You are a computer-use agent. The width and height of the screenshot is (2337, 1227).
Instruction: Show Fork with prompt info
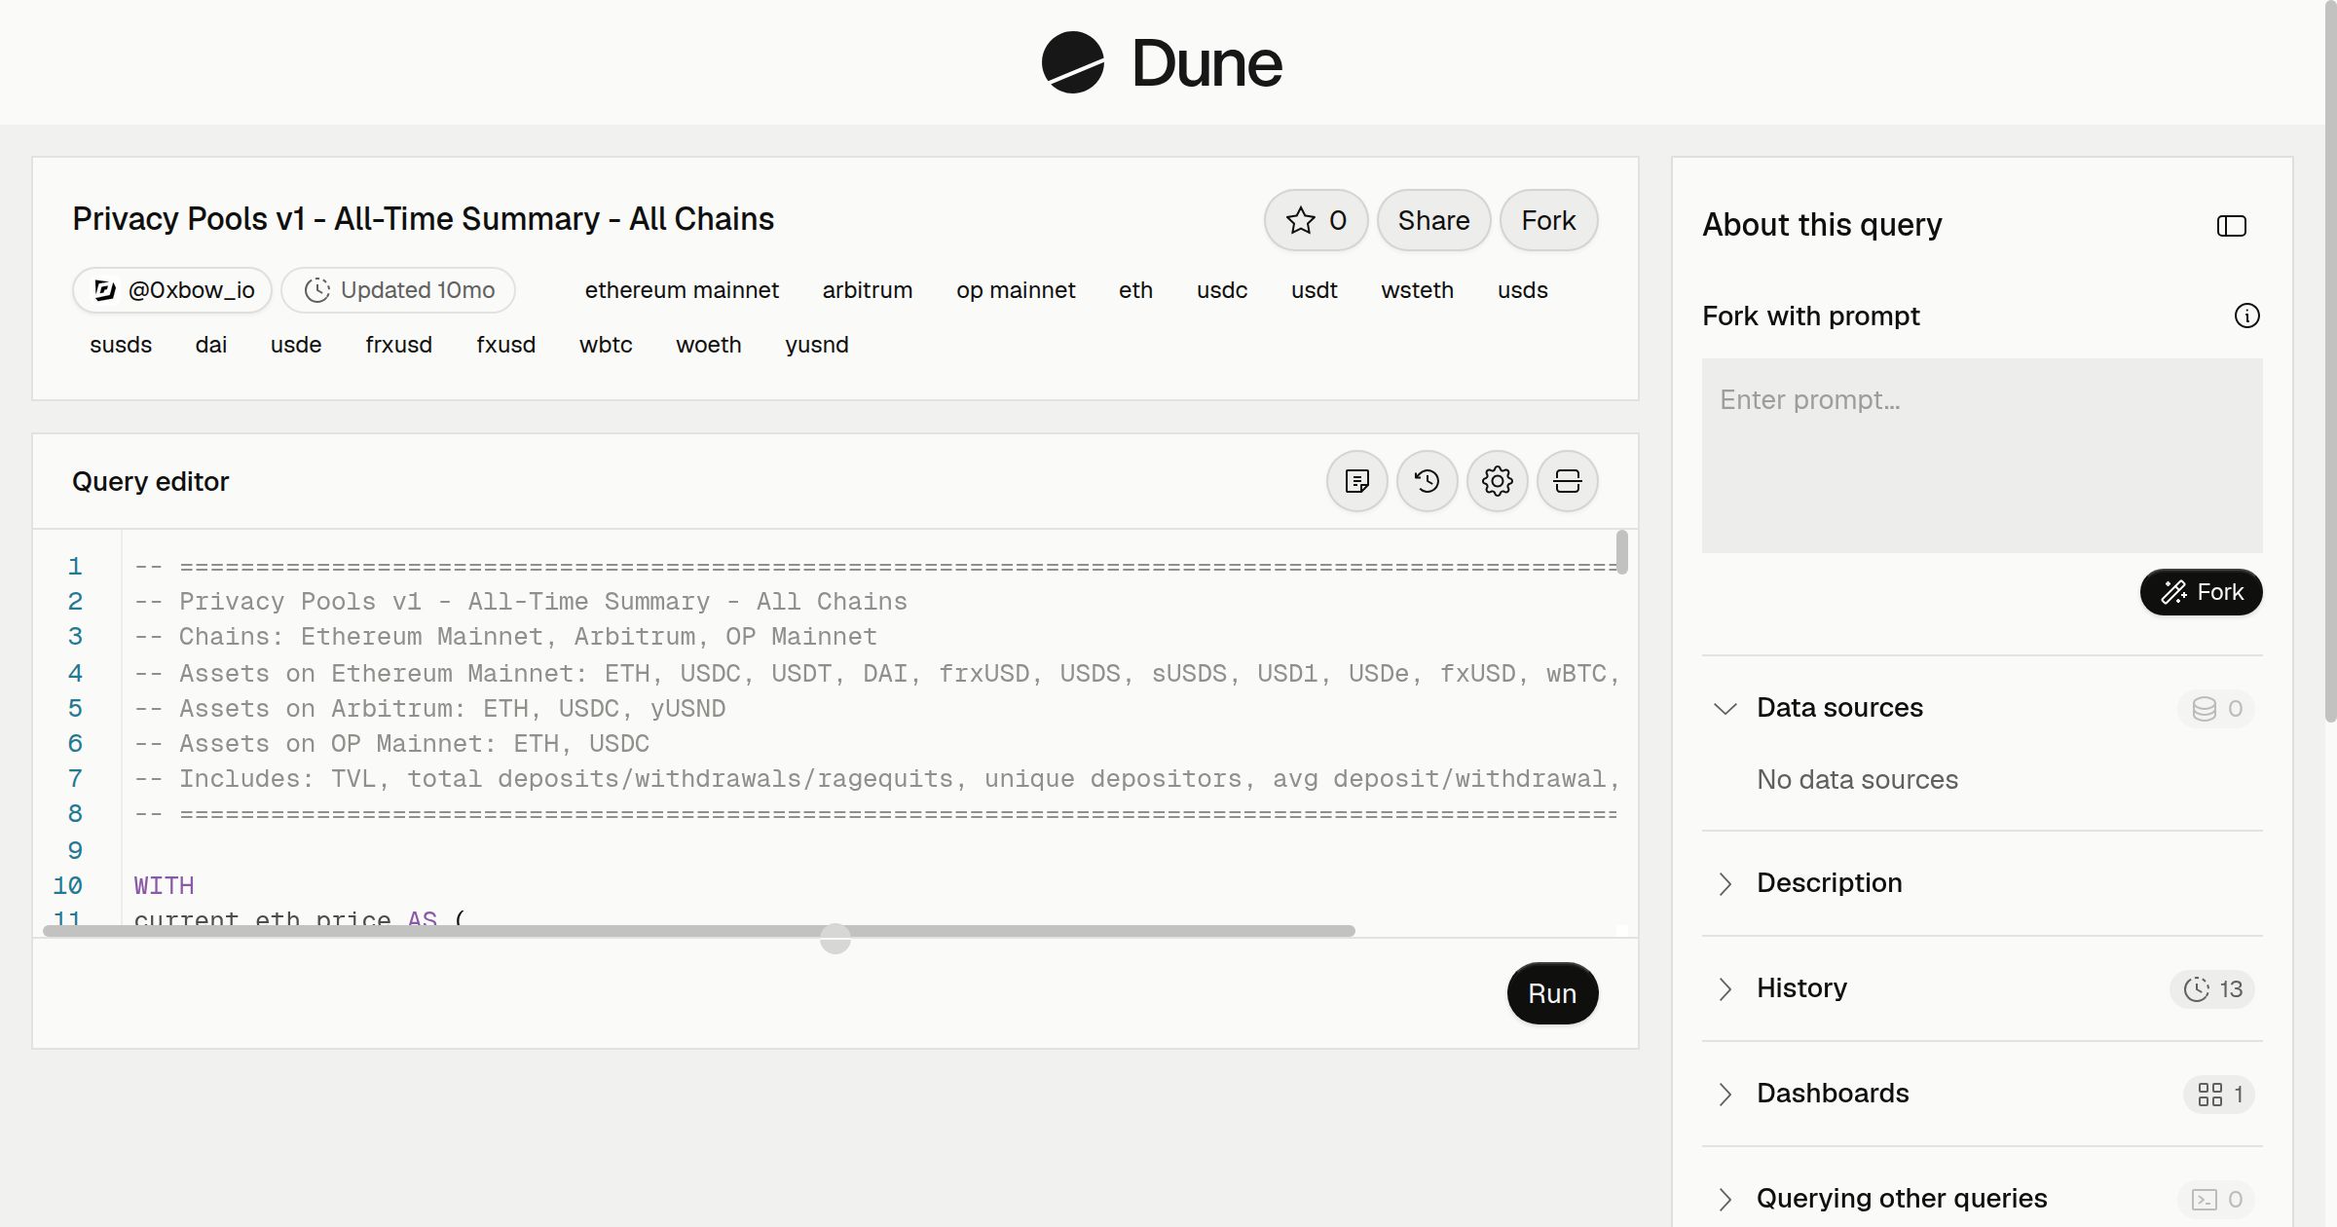2247,316
